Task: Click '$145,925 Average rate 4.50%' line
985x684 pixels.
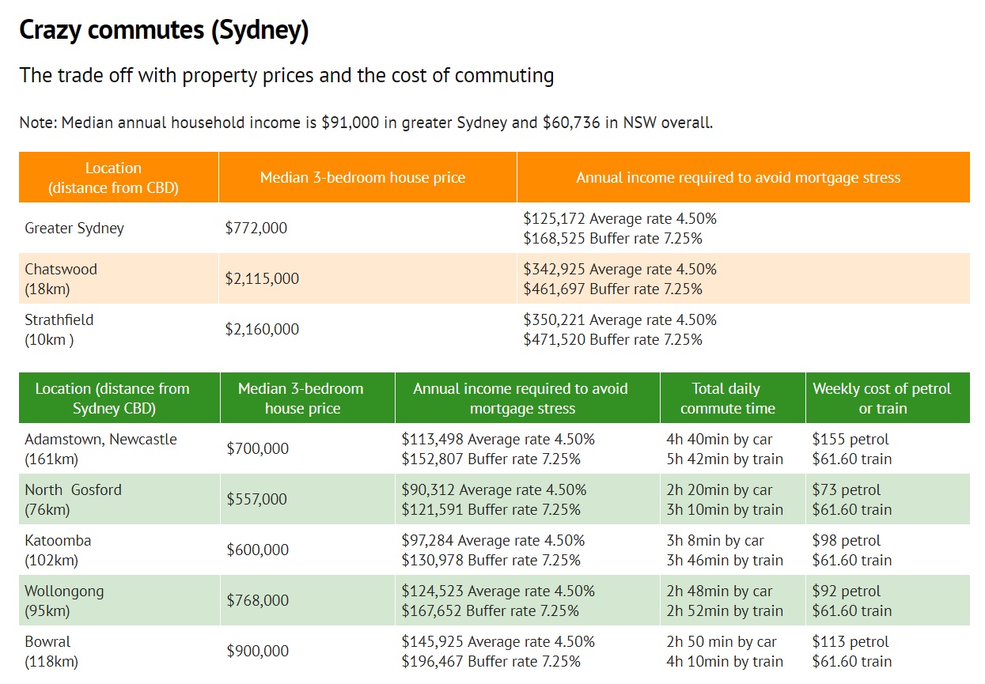Action: click(498, 642)
